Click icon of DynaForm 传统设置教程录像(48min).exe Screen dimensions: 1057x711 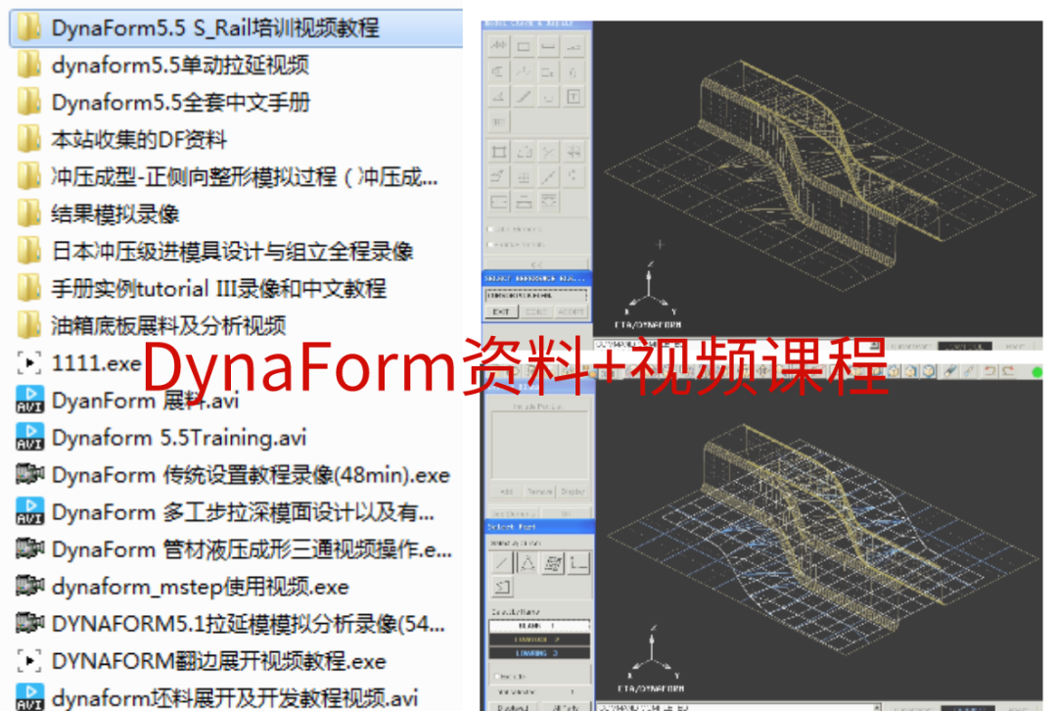(x=29, y=474)
